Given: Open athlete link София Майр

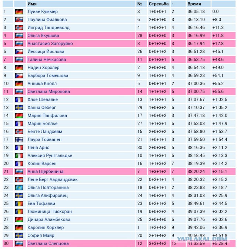Looking at the screenshot, I should [x=41, y=236].
